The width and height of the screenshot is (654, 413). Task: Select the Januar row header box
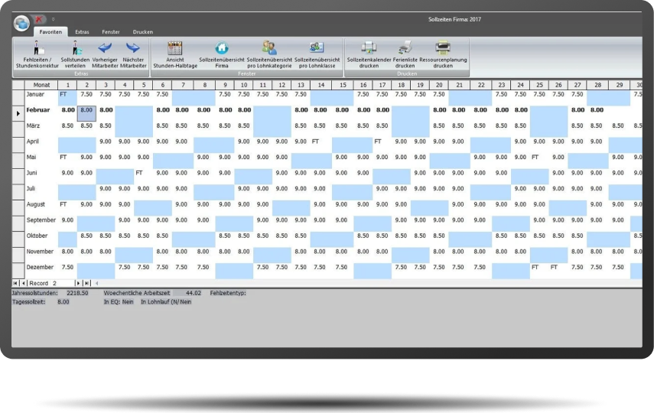(x=18, y=98)
